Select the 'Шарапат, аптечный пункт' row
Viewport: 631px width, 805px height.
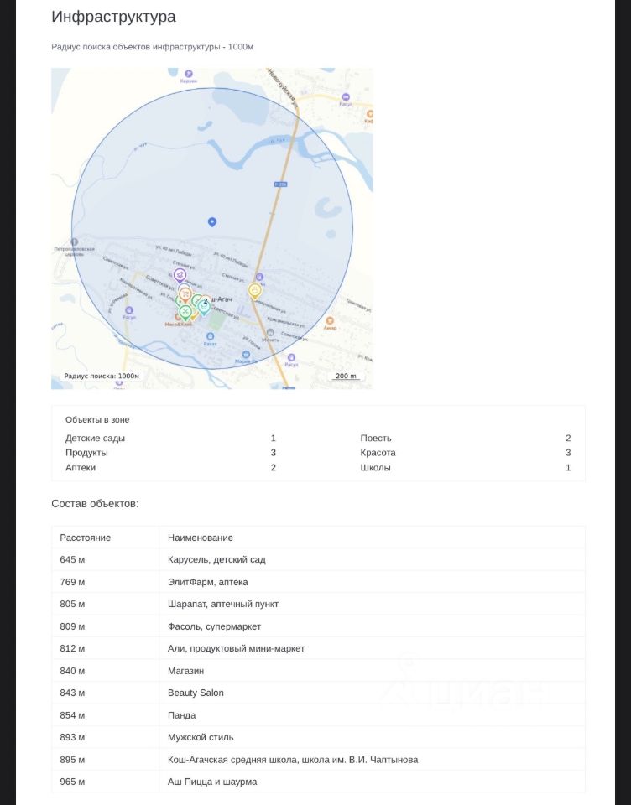318,604
